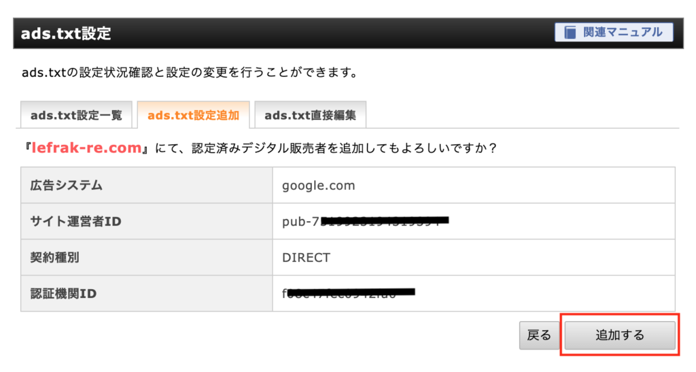
Task: Click the ads.txtの設定状況確認 description text
Action: [x=190, y=73]
